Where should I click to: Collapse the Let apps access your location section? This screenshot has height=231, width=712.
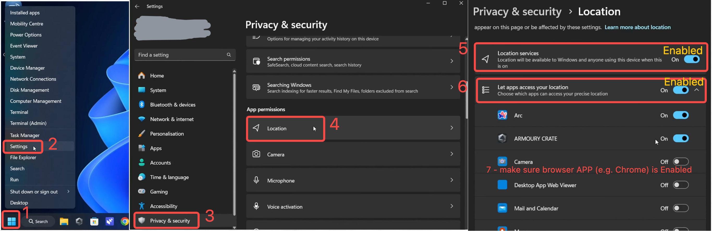[x=697, y=90]
